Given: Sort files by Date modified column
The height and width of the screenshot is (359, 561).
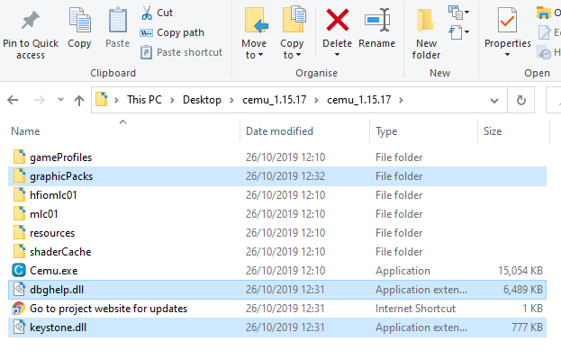Looking at the screenshot, I should click(279, 131).
